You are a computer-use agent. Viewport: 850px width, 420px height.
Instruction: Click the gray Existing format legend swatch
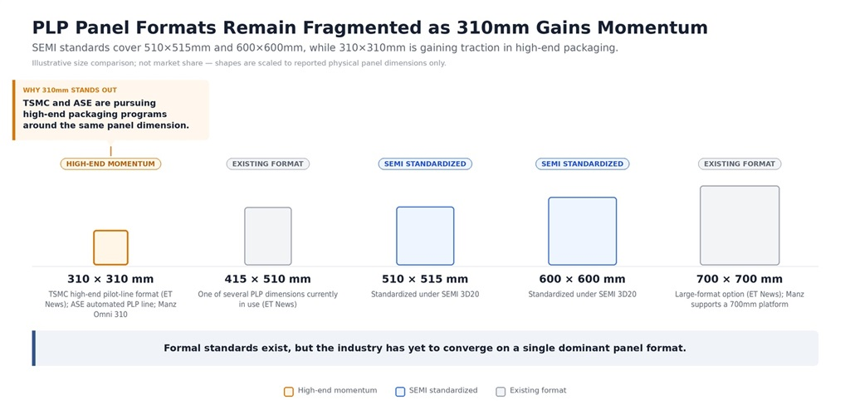[501, 391]
